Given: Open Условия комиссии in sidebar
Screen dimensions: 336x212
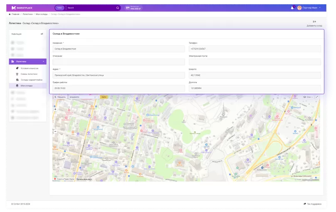Looking at the screenshot, I should tap(29, 68).
